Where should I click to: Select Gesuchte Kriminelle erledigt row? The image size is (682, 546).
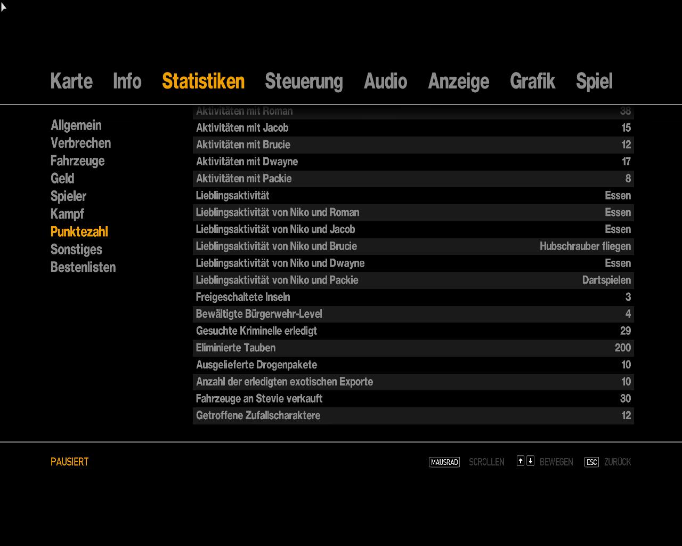(413, 331)
